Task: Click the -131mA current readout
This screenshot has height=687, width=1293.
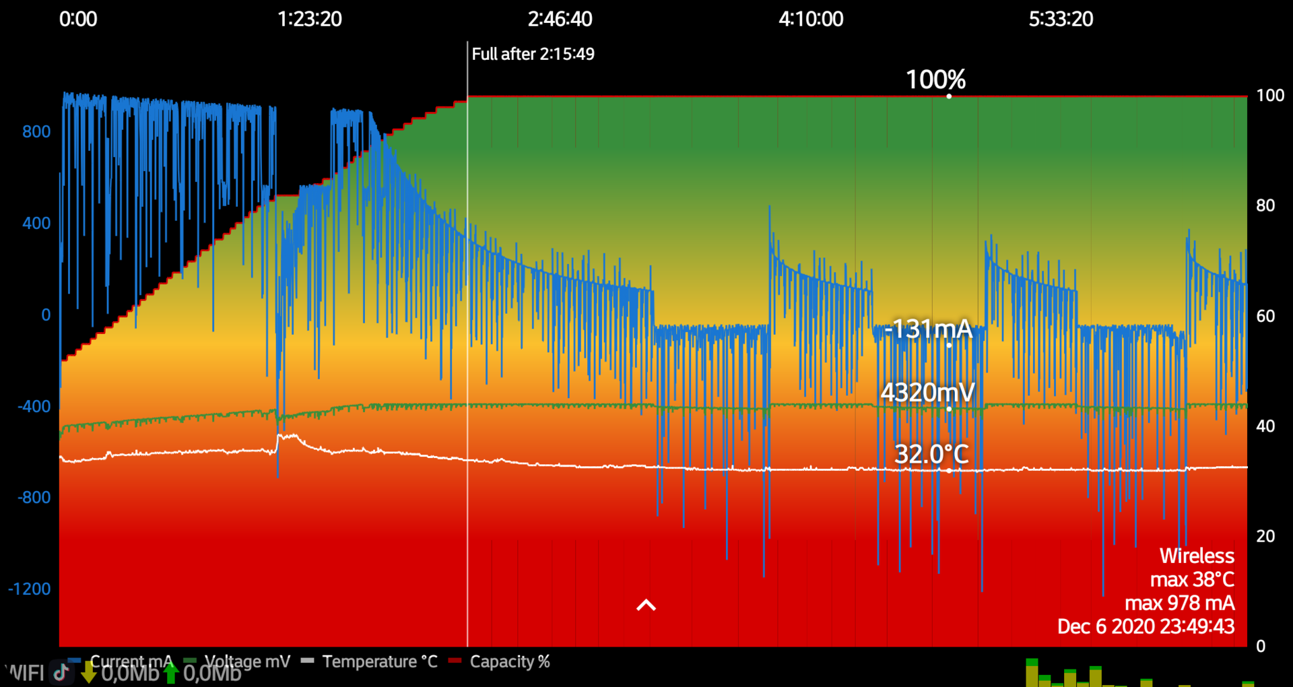Action: tap(929, 329)
